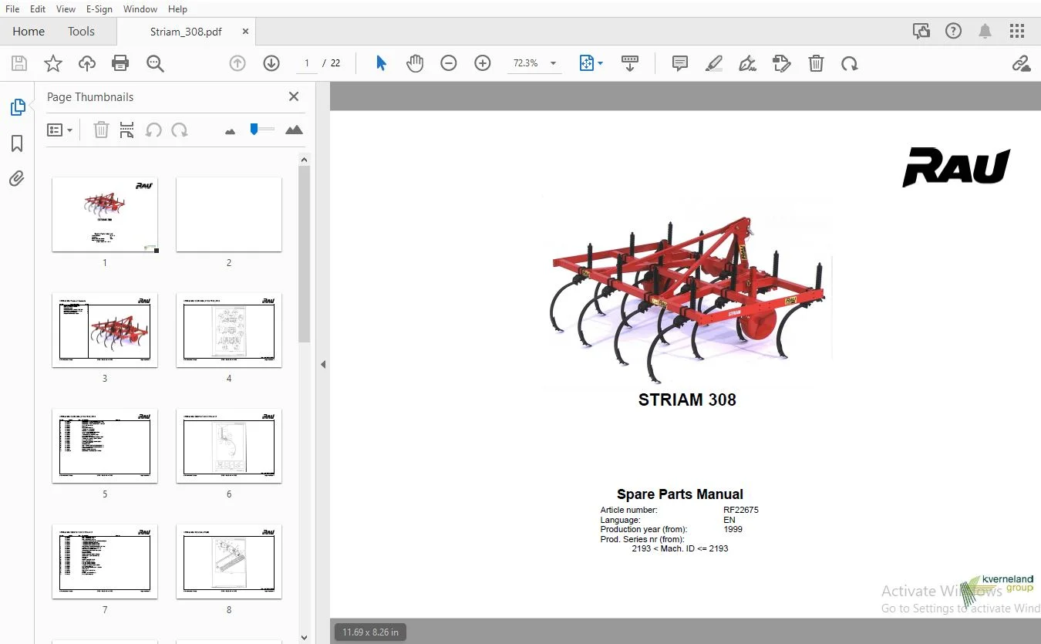Open the Bookmarks sidebar panel
The width and height of the screenshot is (1041, 644).
[x=17, y=143]
